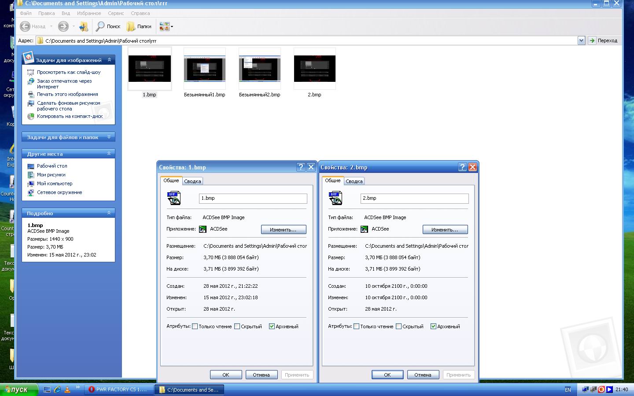Image resolution: width=634 pixels, height=396 pixels.
Task: Enable read-only checkbox in 1.bmp properties
Action: 195,326
